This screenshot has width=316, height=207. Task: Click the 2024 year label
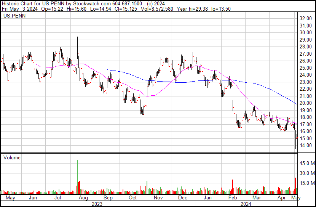pyautogui.click(x=246, y=204)
